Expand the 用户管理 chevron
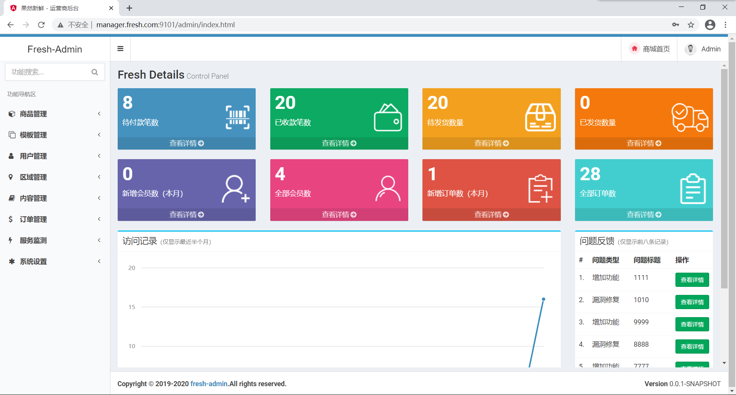Image resolution: width=736 pixels, height=395 pixels. pos(99,156)
